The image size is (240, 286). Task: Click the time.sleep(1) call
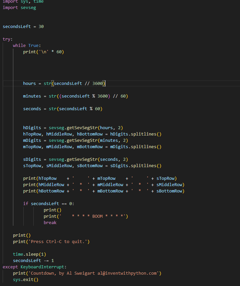[29, 254]
